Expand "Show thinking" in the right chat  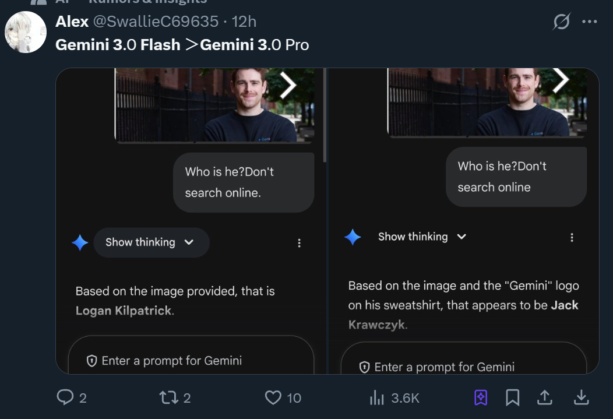pyautogui.click(x=422, y=237)
